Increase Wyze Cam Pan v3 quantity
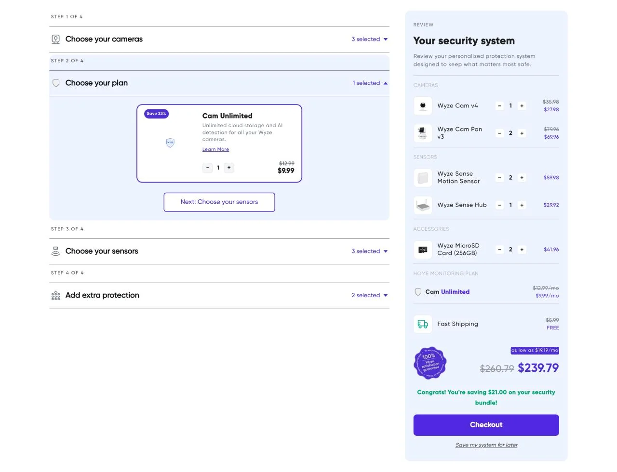Viewport: 617px width, 472px height. [522, 133]
